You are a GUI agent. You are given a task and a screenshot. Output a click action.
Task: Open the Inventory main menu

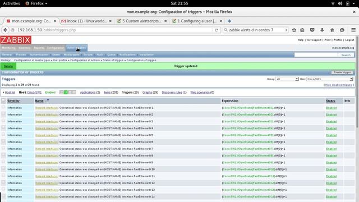(25, 48)
